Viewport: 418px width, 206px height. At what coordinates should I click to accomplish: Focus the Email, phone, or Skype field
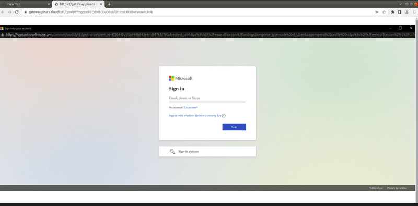207,98
